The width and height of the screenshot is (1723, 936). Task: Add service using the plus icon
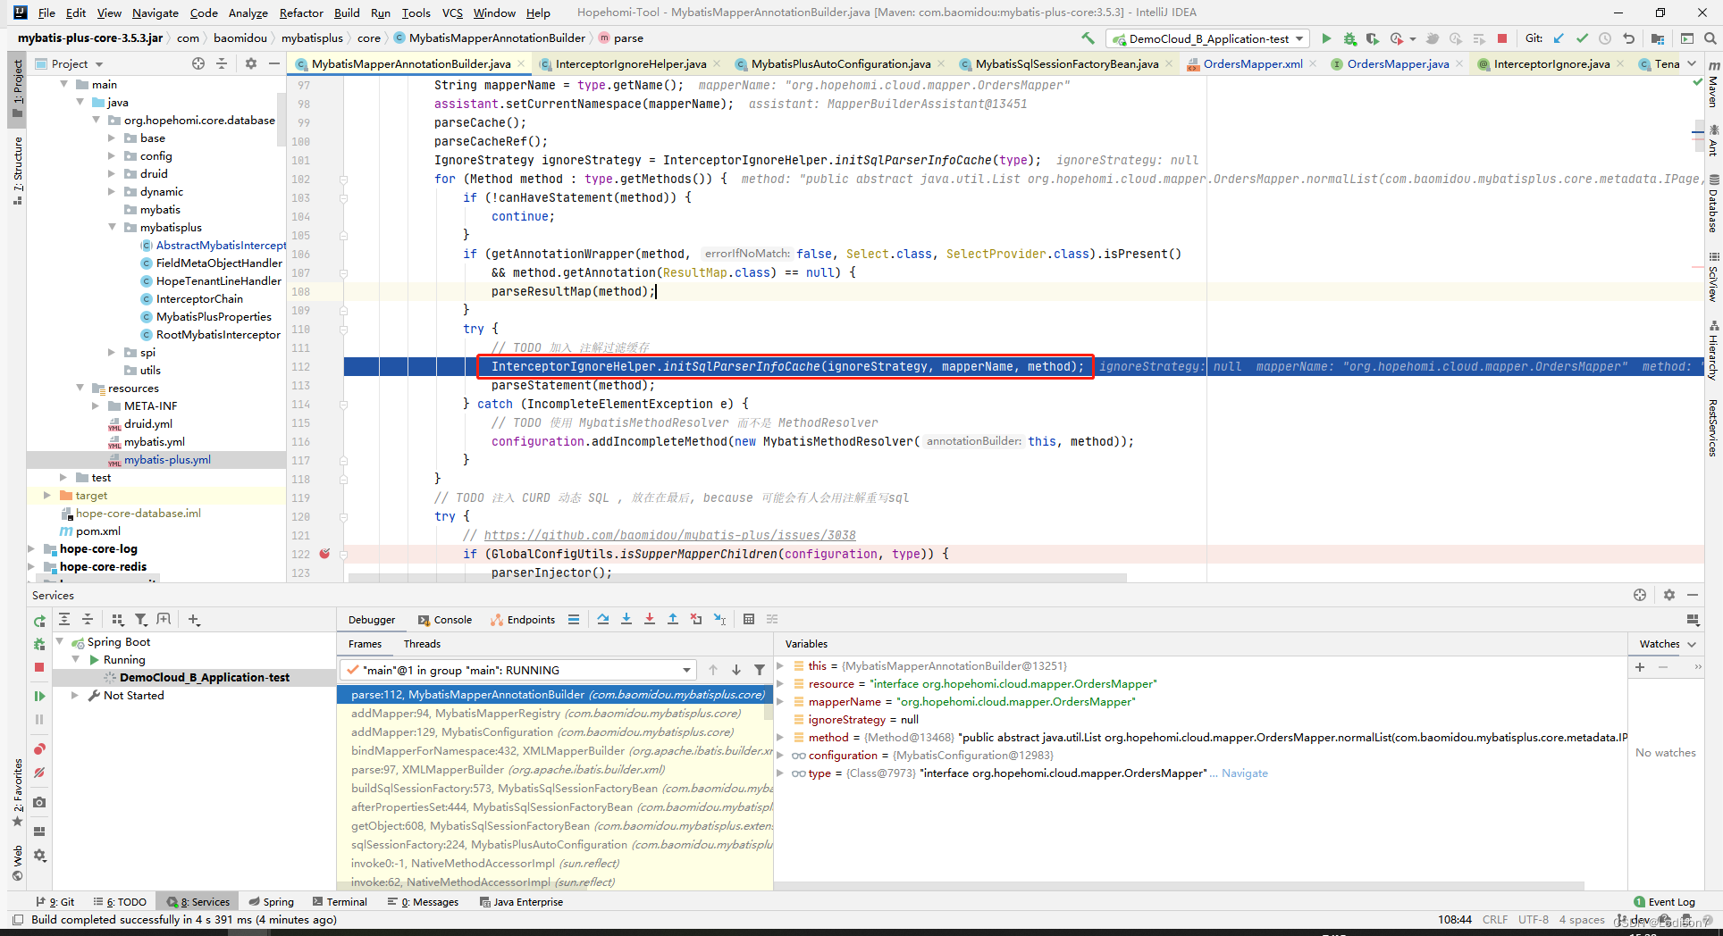[194, 619]
